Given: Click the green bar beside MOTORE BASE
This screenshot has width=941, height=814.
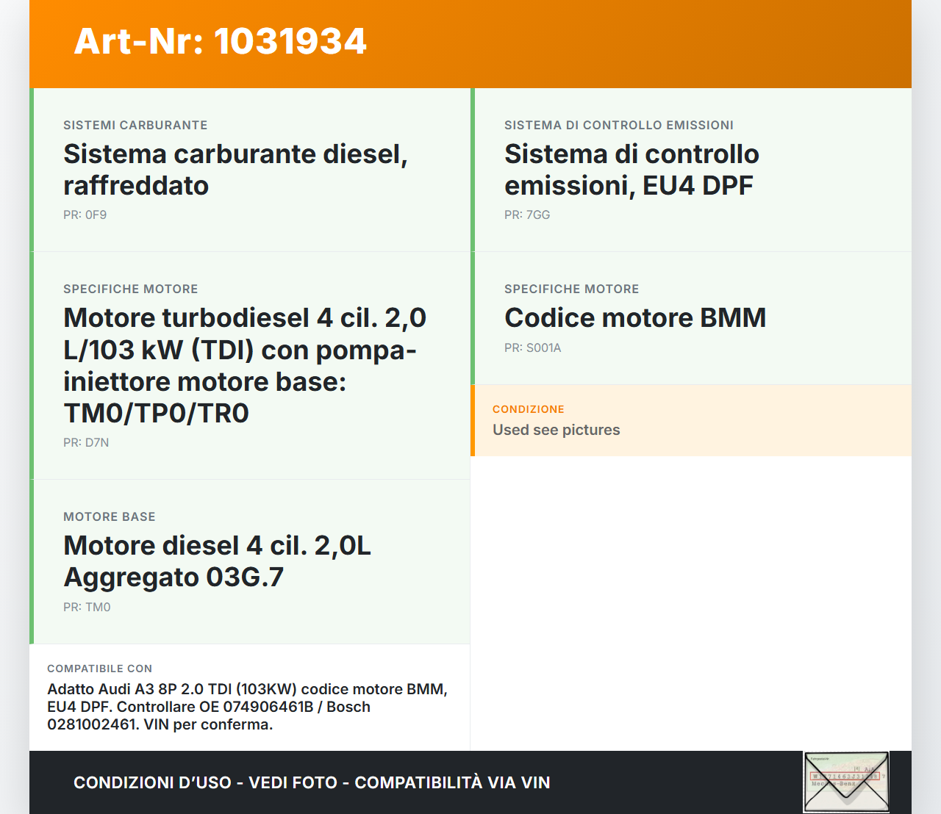Looking at the screenshot, I should coord(32,561).
